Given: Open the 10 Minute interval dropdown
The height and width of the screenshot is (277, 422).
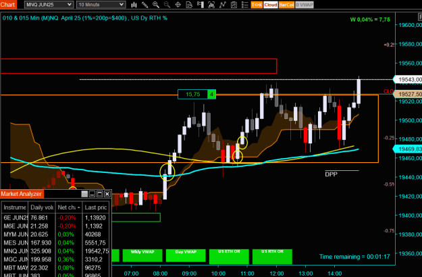Looking at the screenshot, I should [101, 5].
